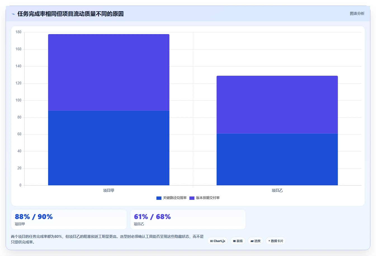Toggle the 关键路径兑现率 legend entry

point(171,198)
